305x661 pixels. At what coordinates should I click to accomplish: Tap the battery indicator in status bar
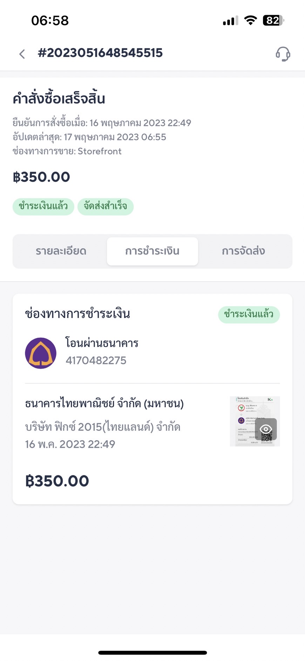tap(273, 20)
